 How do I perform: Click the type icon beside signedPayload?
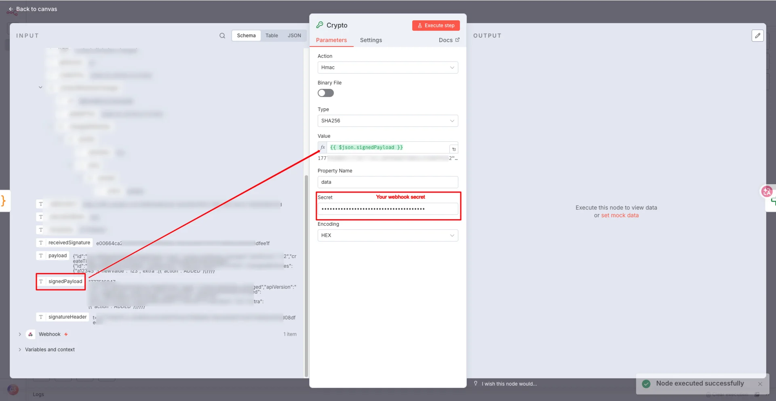click(x=41, y=281)
